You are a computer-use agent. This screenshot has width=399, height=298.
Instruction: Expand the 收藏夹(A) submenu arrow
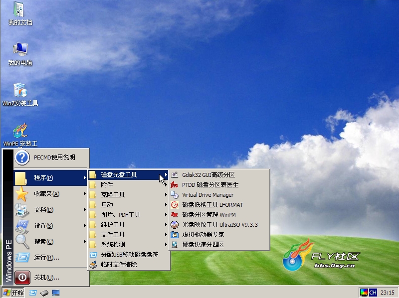click(84, 194)
